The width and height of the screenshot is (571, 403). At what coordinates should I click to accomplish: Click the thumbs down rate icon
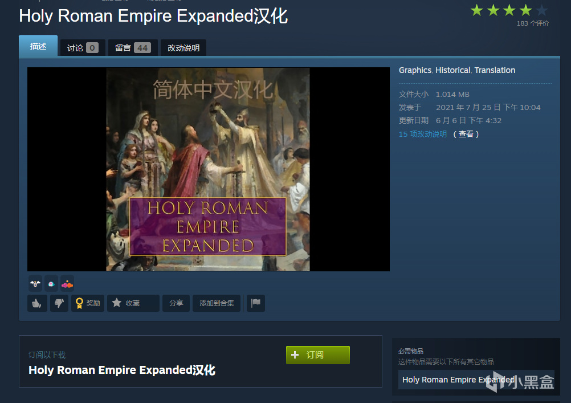(59, 303)
